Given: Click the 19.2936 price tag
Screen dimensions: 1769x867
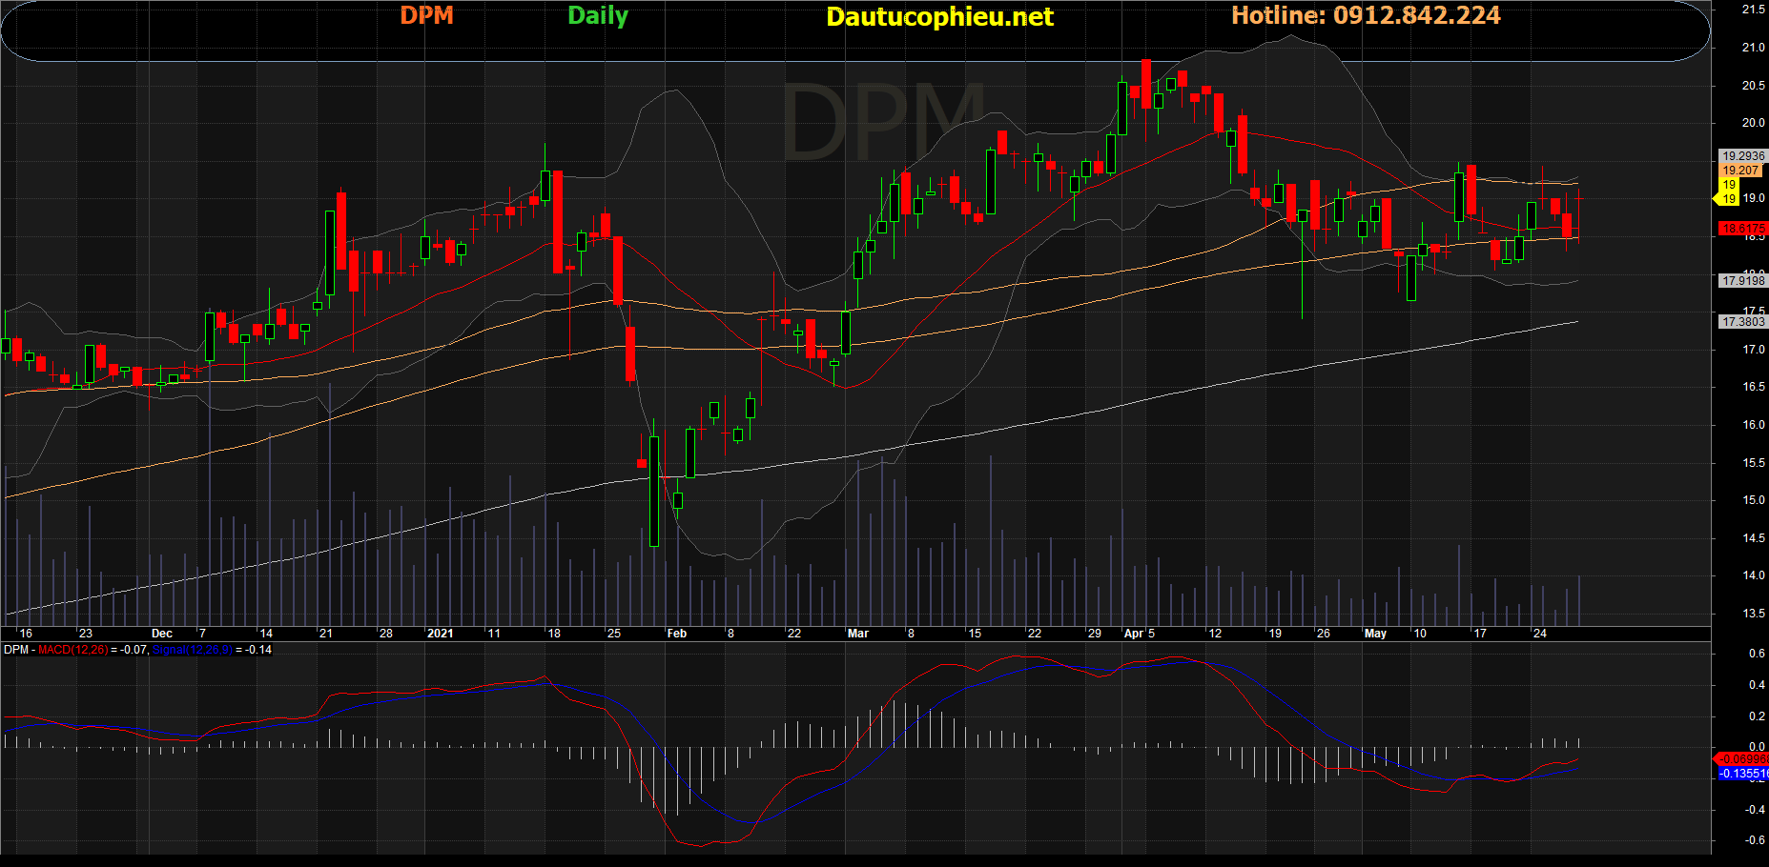Looking at the screenshot, I should pyautogui.click(x=1743, y=155).
